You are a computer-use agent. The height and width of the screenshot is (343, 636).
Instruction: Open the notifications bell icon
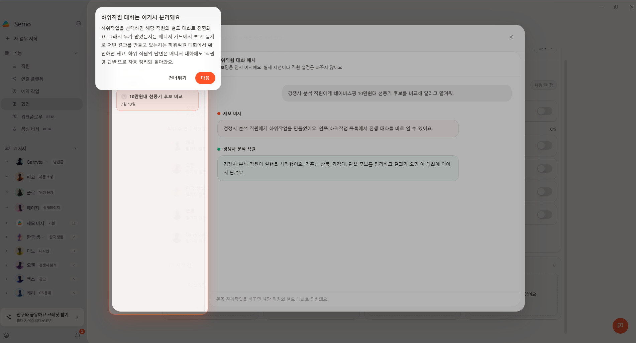(78, 335)
